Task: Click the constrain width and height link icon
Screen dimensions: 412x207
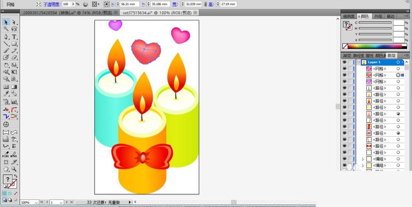Action: pyautogui.click(x=206, y=4)
